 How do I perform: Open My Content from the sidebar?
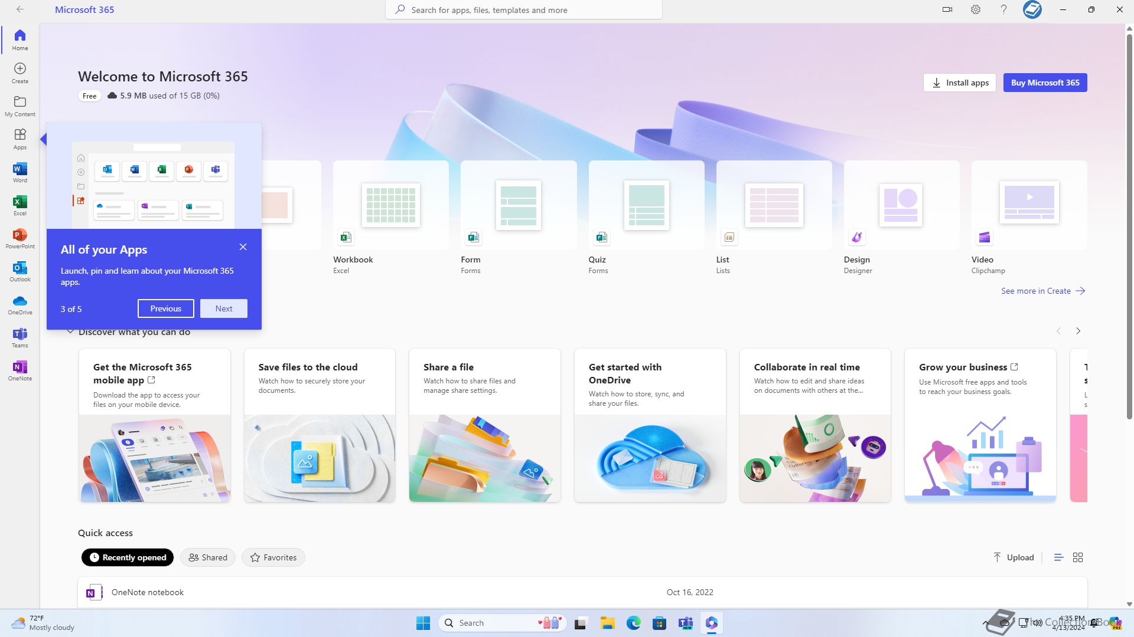point(20,106)
